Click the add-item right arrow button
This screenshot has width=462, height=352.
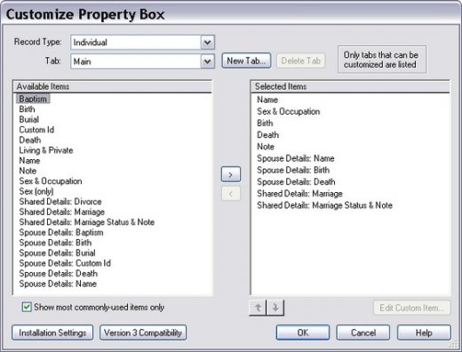[231, 174]
